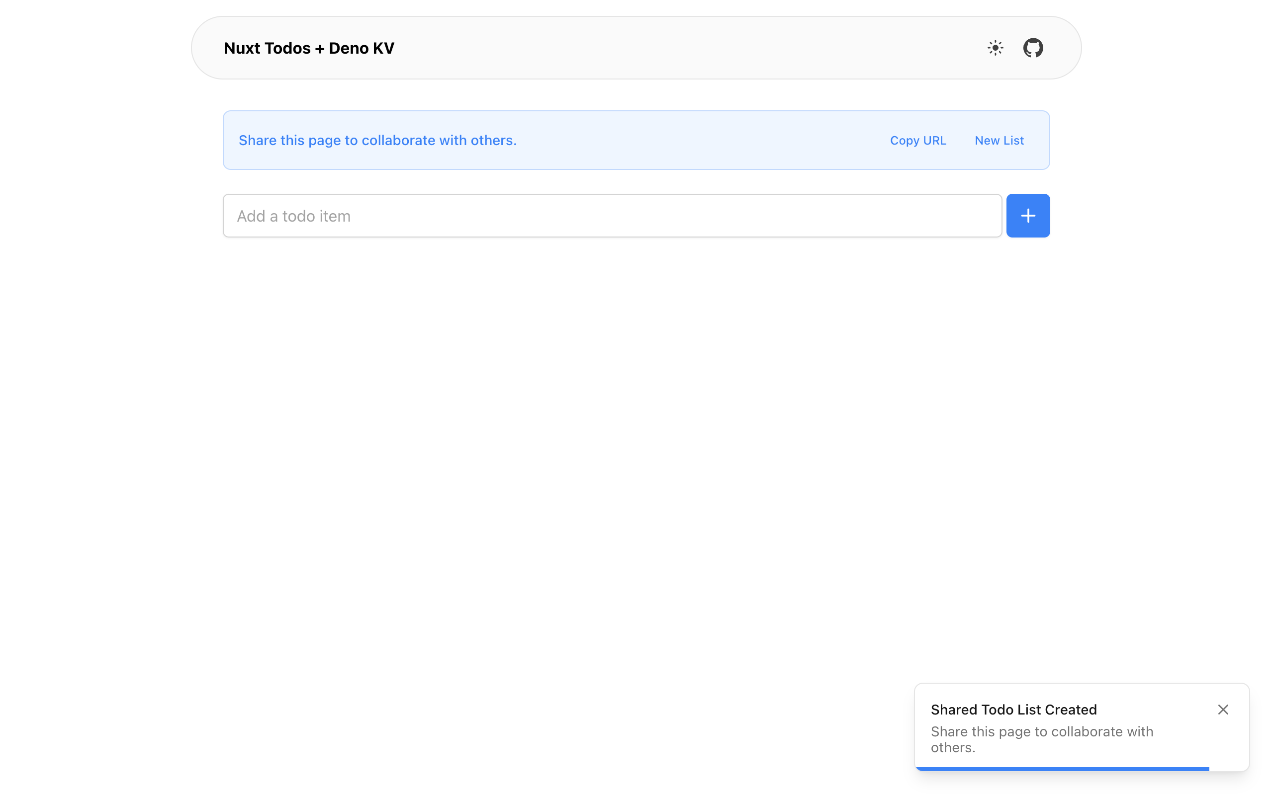Focus the Add a todo item field
The height and width of the screenshot is (795, 1273).
(612, 216)
